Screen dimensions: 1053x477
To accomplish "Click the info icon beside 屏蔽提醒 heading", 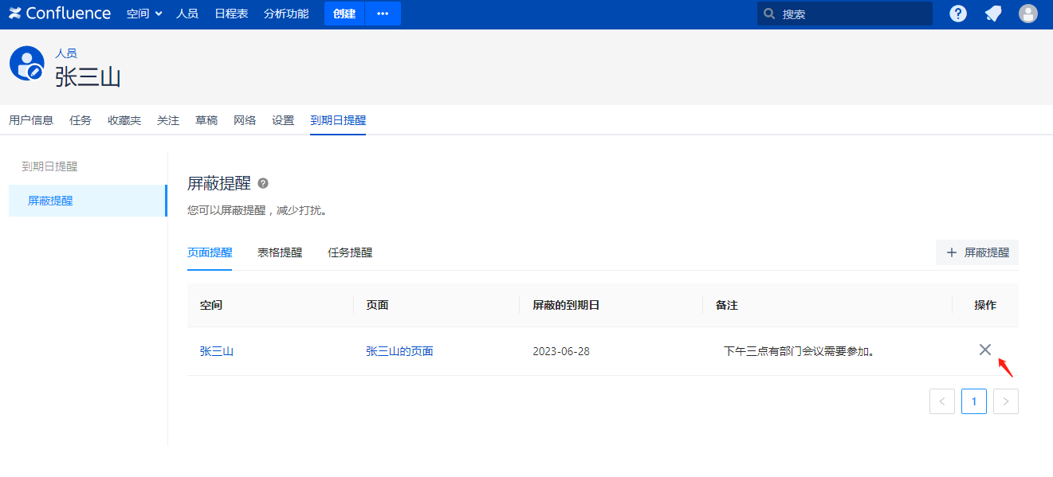I will (263, 184).
